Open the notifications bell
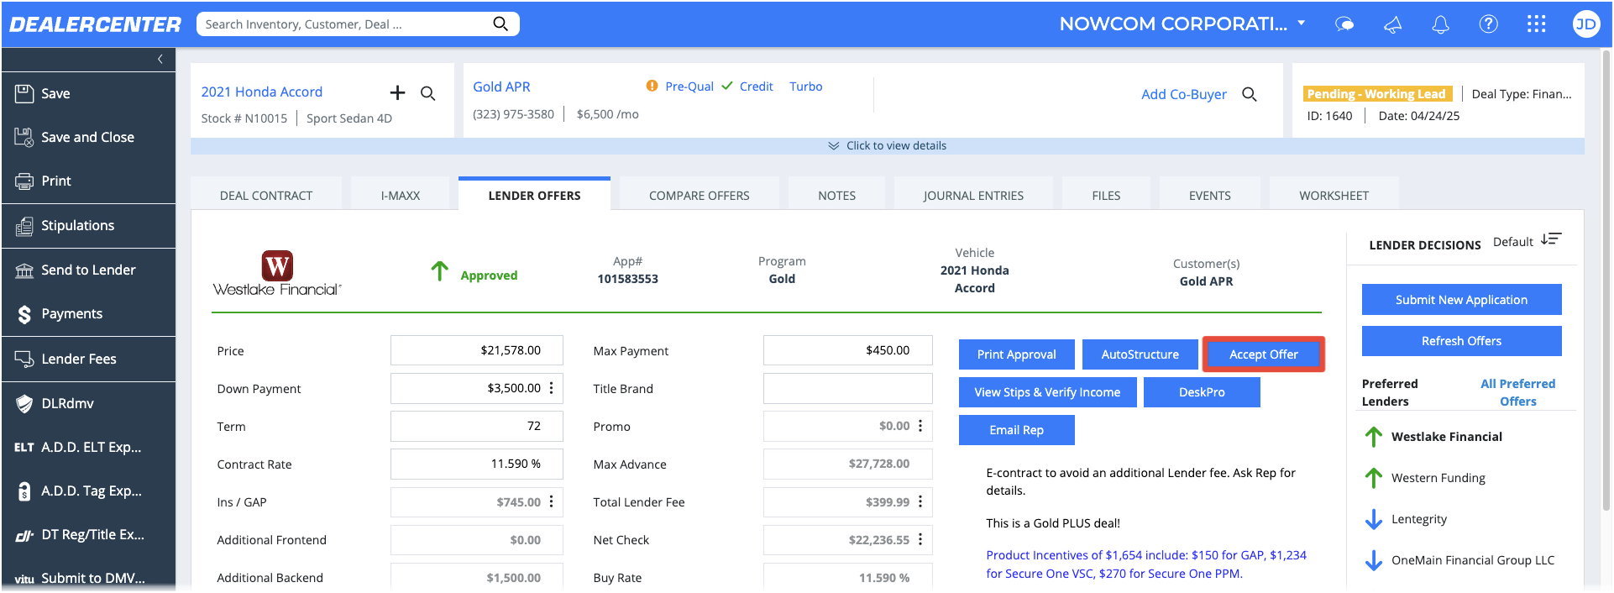Screen dimensions: 1614x593 tap(1440, 24)
